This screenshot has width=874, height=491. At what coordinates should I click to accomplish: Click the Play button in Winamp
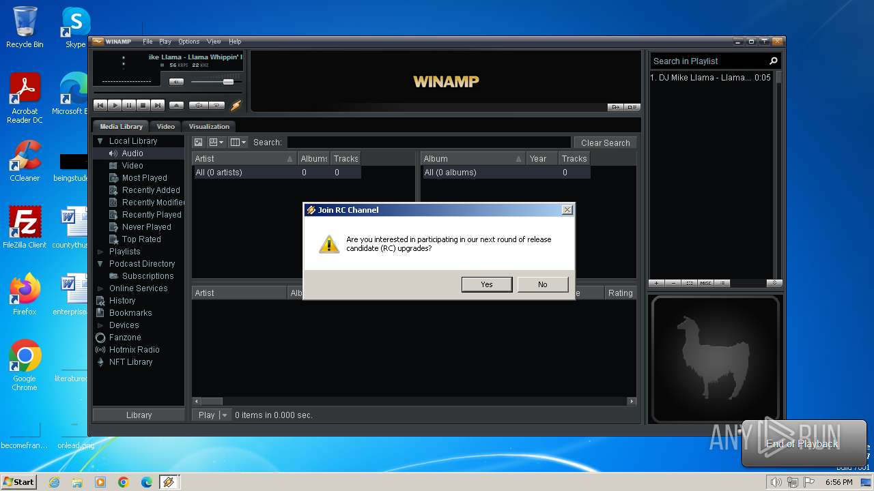[115, 105]
